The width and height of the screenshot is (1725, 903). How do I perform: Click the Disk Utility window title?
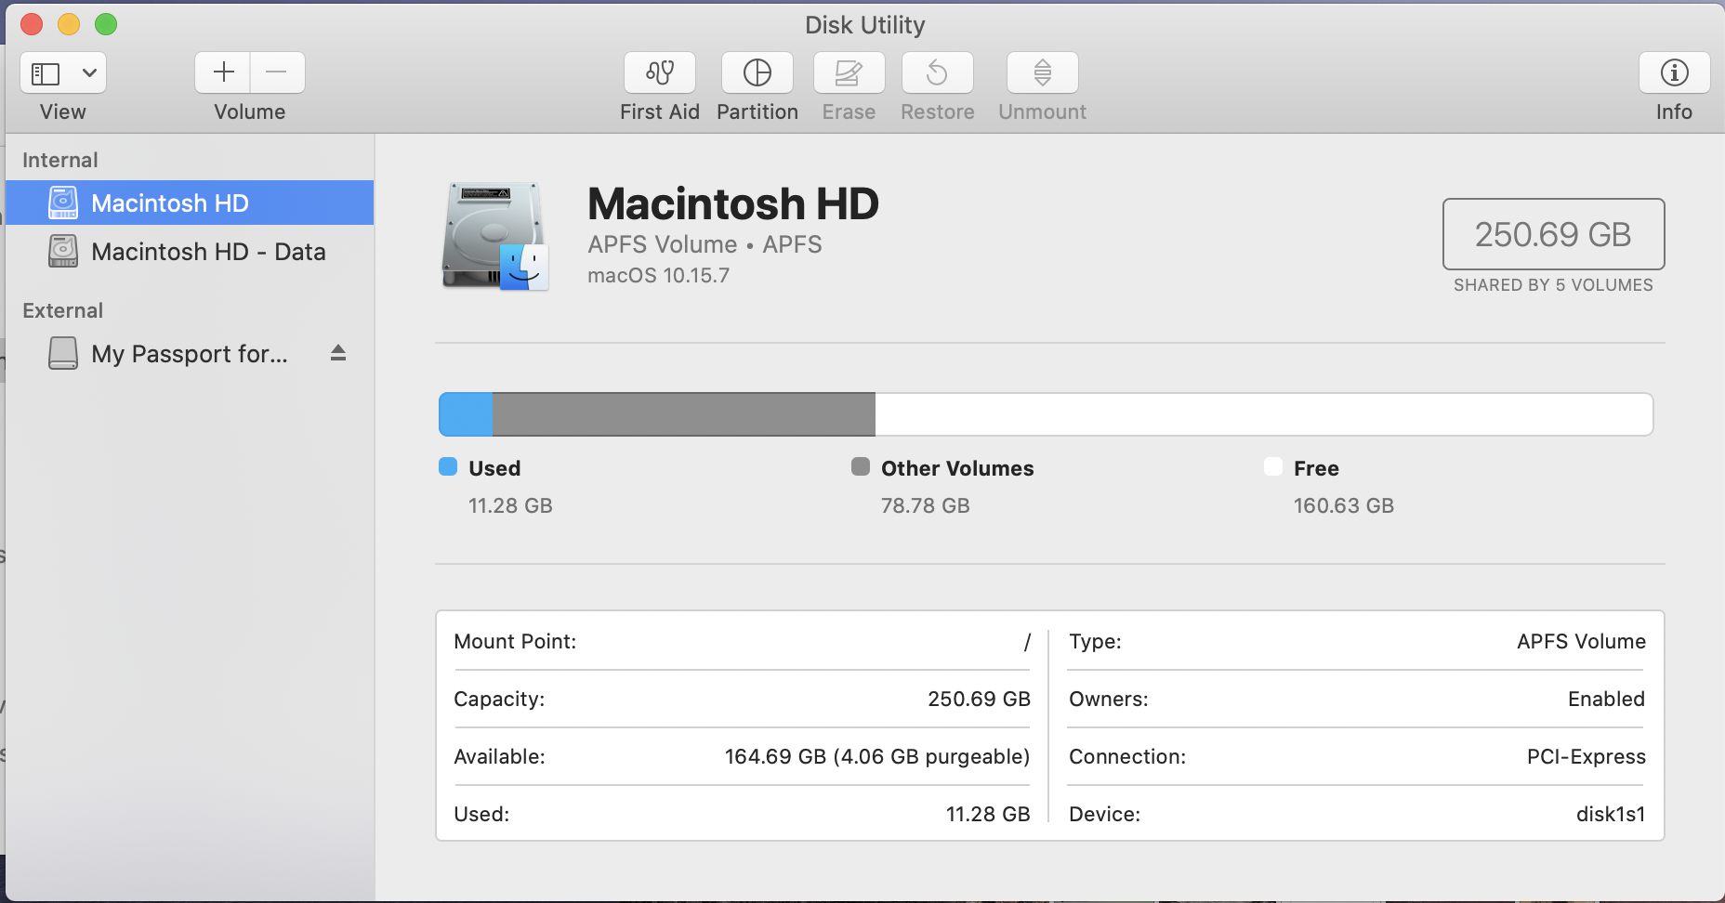coord(865,25)
